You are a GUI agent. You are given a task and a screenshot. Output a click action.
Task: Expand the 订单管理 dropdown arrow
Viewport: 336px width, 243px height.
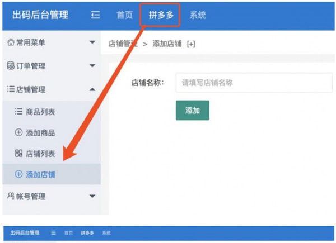(92, 65)
